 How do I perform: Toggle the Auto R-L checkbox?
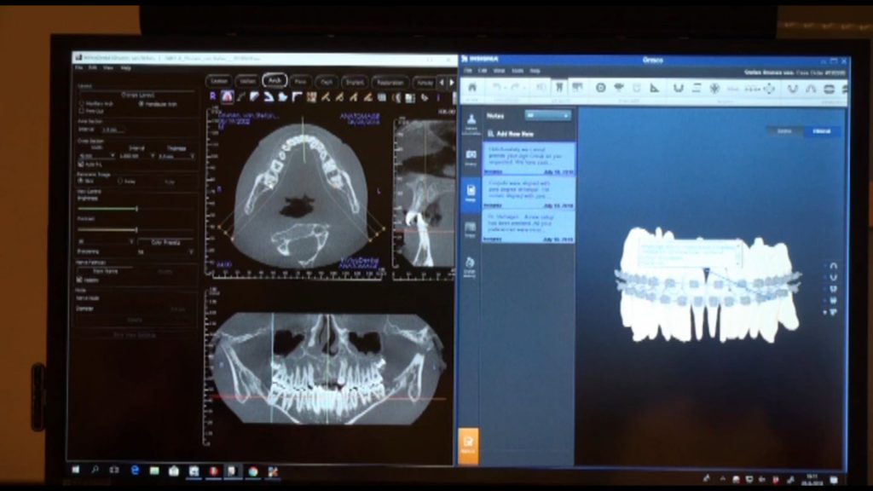coord(81,164)
